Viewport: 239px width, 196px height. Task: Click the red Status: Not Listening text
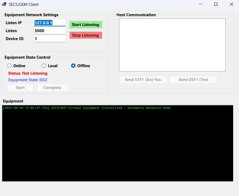[x=28, y=73]
